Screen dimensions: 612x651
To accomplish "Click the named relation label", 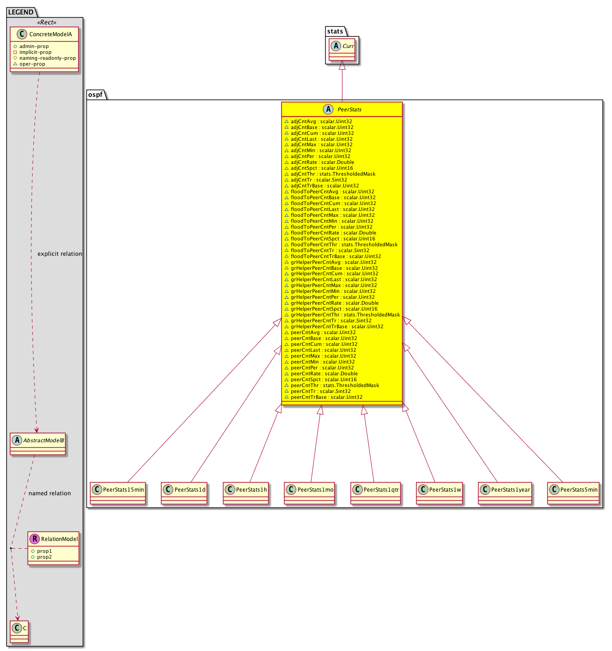I will (50, 493).
